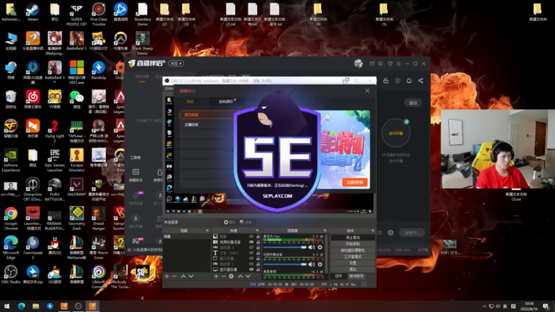555x312 pixels.
Task: Pop out the OBS audio mixer dock via header icon
Action: pos(325,231)
